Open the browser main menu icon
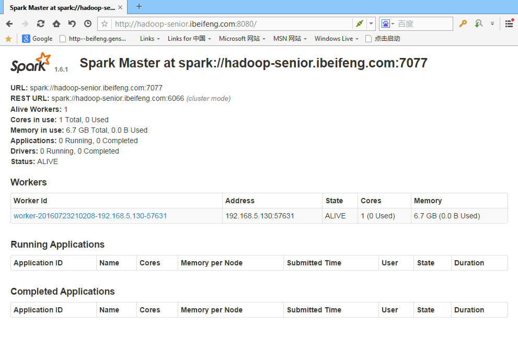 [x=509, y=24]
